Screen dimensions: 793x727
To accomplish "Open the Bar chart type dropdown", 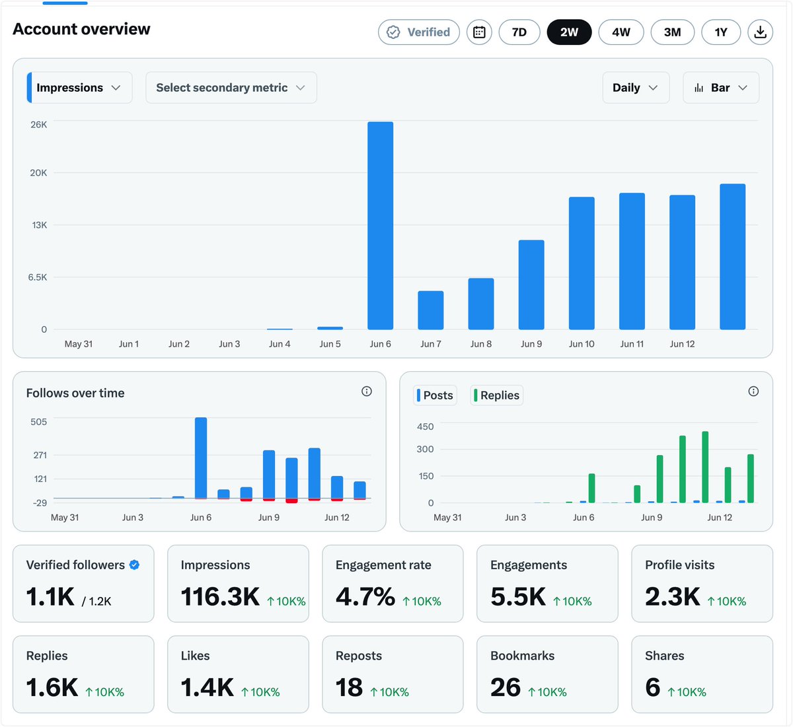I will click(x=721, y=88).
